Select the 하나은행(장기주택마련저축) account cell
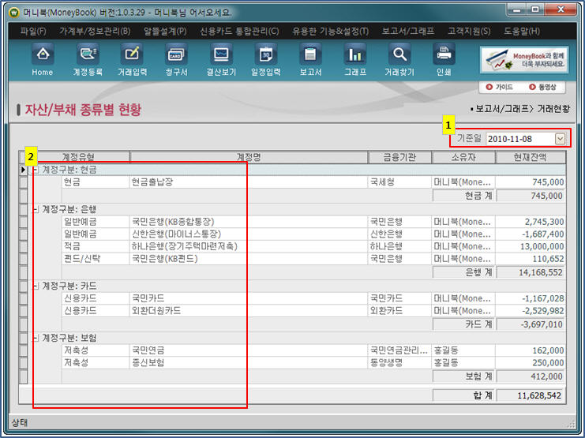The height and width of the screenshot is (438, 585). 248,246
